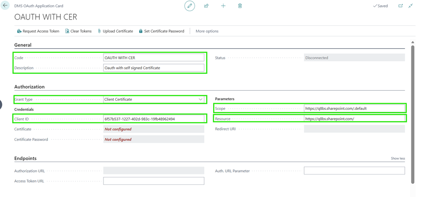The image size is (423, 197).
Task: Click the DMS OAuth Application Card caption
Action: click(39, 6)
